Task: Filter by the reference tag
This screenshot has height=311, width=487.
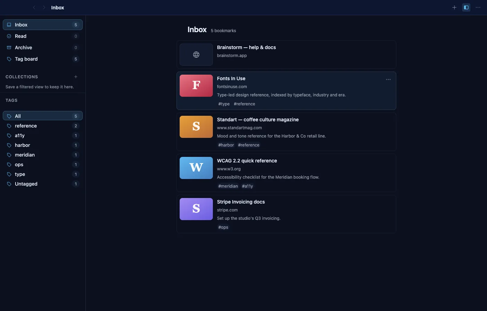Action: click(43, 126)
